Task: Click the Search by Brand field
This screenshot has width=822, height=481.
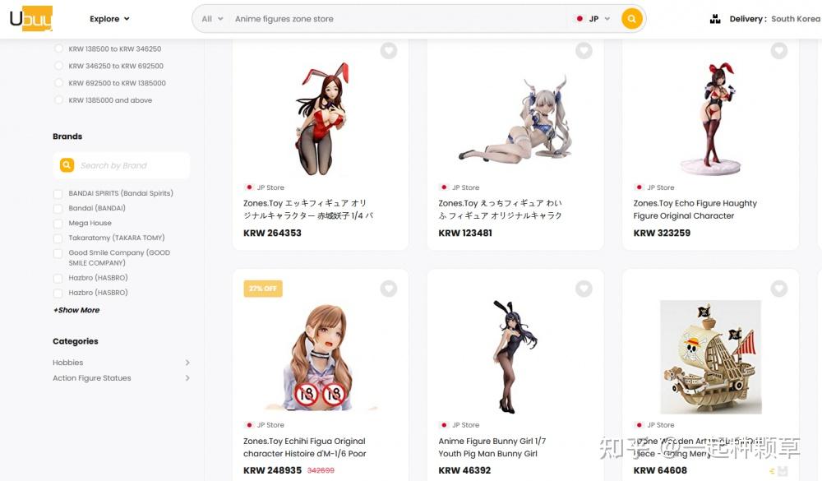Action: pyautogui.click(x=122, y=165)
